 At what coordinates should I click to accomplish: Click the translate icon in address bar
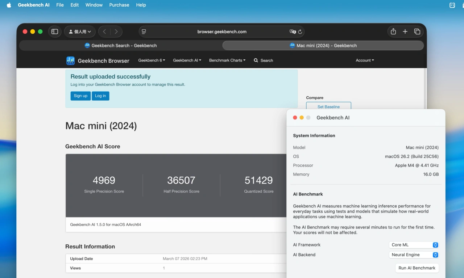click(292, 32)
